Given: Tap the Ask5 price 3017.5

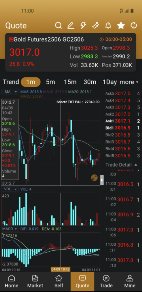Looking at the screenshot, I should click(123, 93).
